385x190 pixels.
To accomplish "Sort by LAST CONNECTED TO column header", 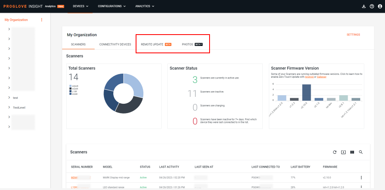I will pos(266,167).
